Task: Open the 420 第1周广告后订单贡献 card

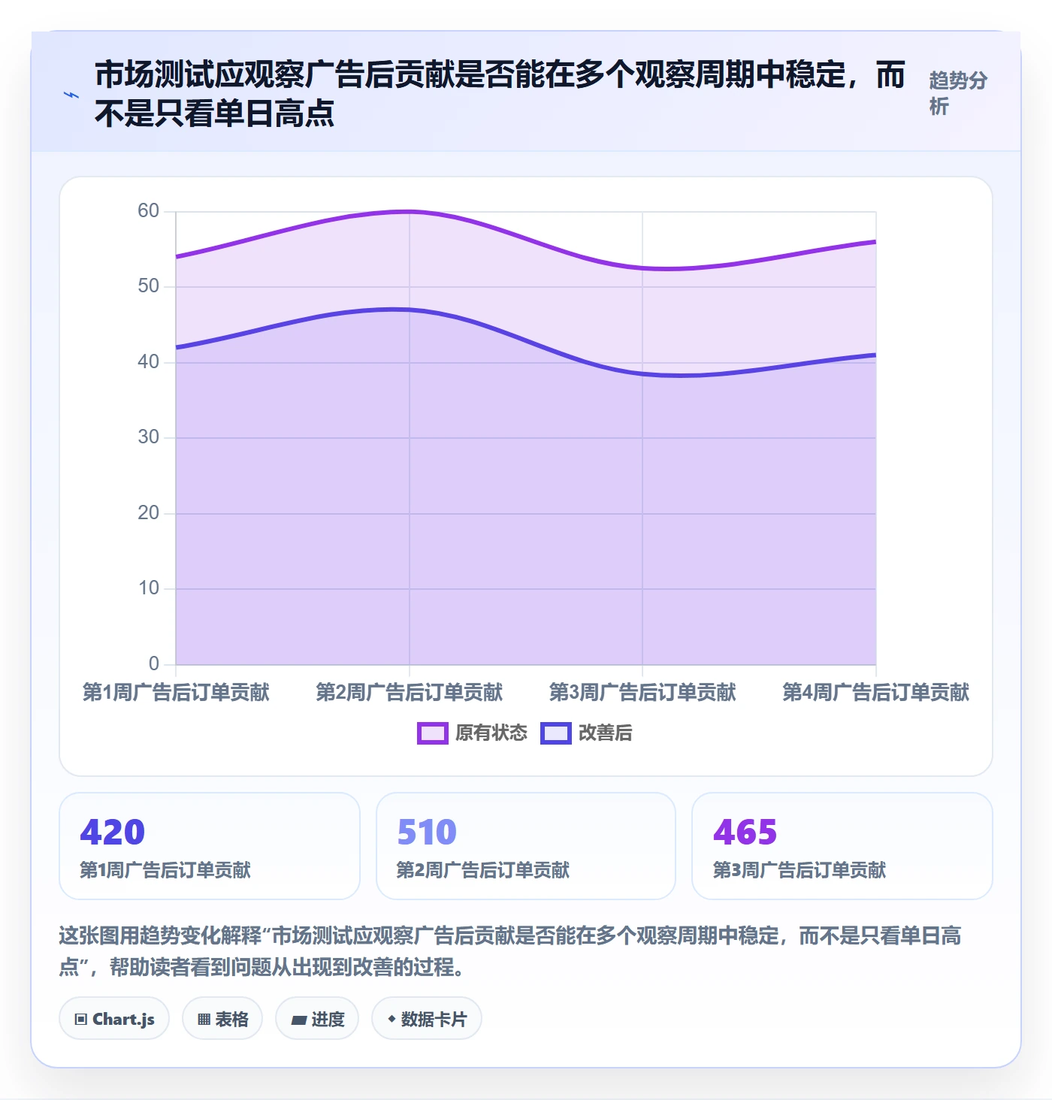Action: pyautogui.click(x=210, y=846)
